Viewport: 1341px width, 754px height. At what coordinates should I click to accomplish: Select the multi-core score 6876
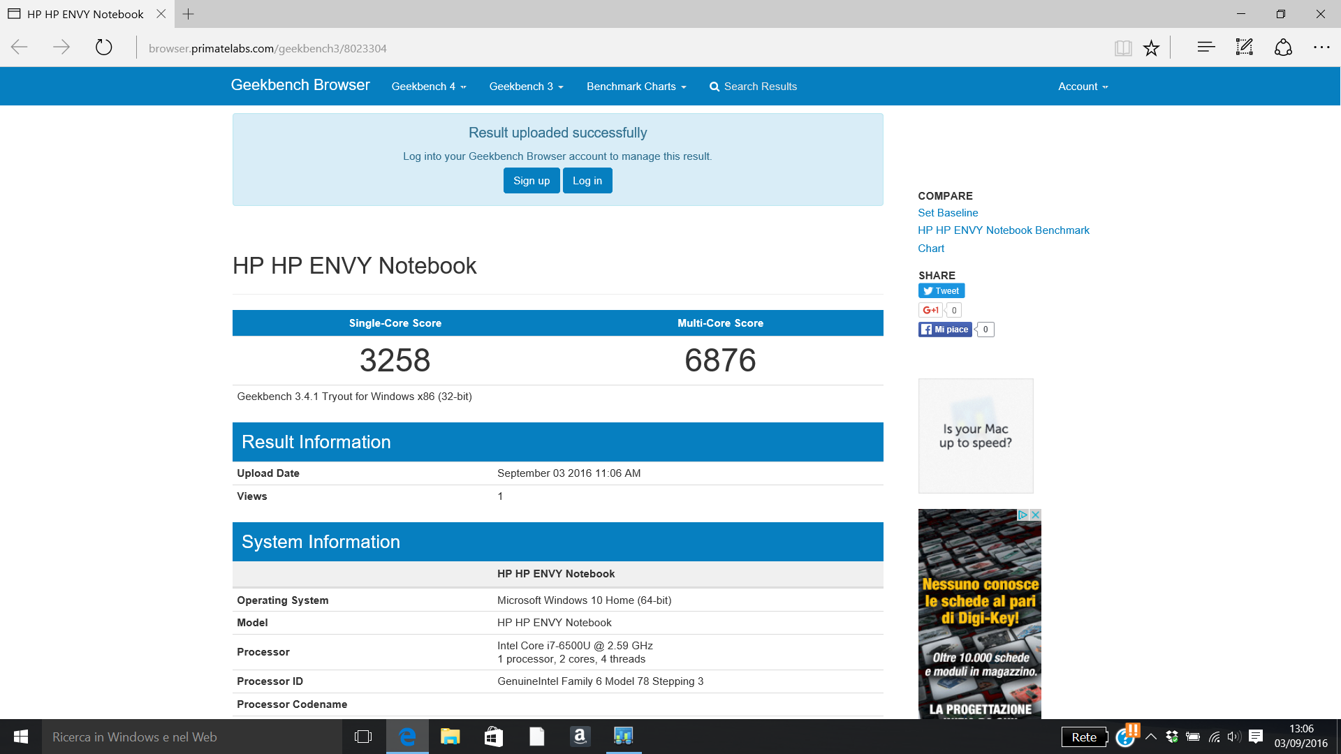click(x=720, y=360)
